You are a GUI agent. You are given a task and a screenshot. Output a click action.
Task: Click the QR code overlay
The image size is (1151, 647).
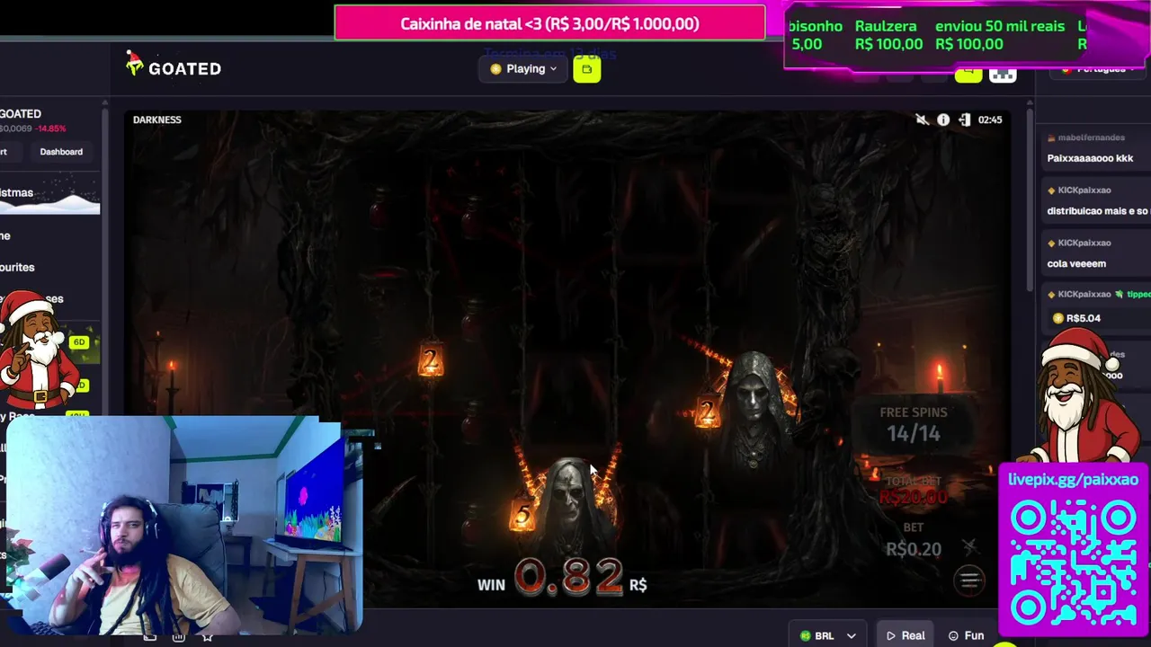point(1073,562)
